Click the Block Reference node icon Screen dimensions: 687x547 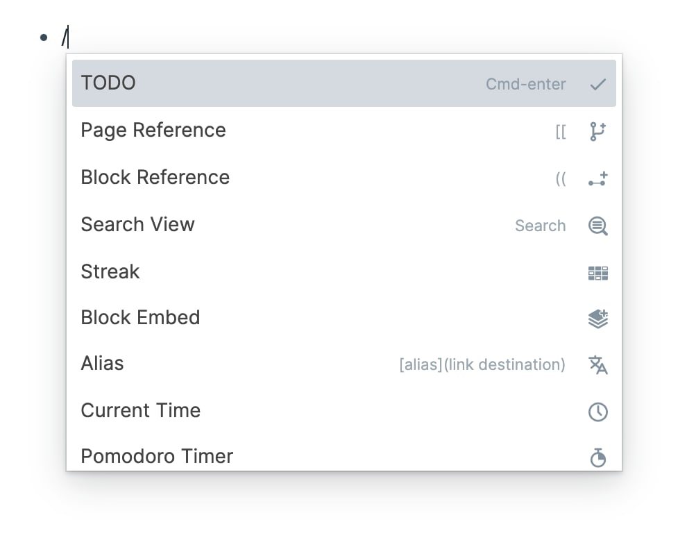point(597,179)
